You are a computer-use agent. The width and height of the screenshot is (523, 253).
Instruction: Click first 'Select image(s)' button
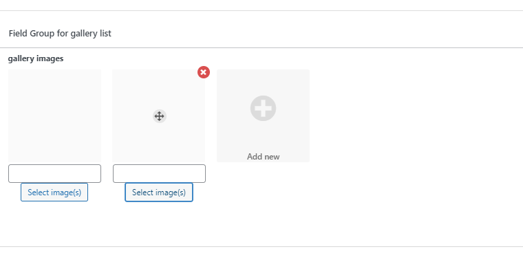(x=54, y=192)
